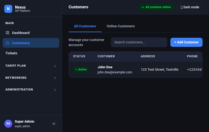Click the Add Customer button
Screen dimensions: 209x132
click(x=186, y=42)
